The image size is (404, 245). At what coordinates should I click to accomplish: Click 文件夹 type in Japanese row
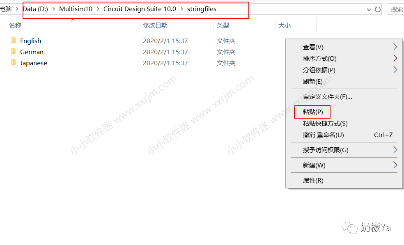pyautogui.click(x=226, y=63)
